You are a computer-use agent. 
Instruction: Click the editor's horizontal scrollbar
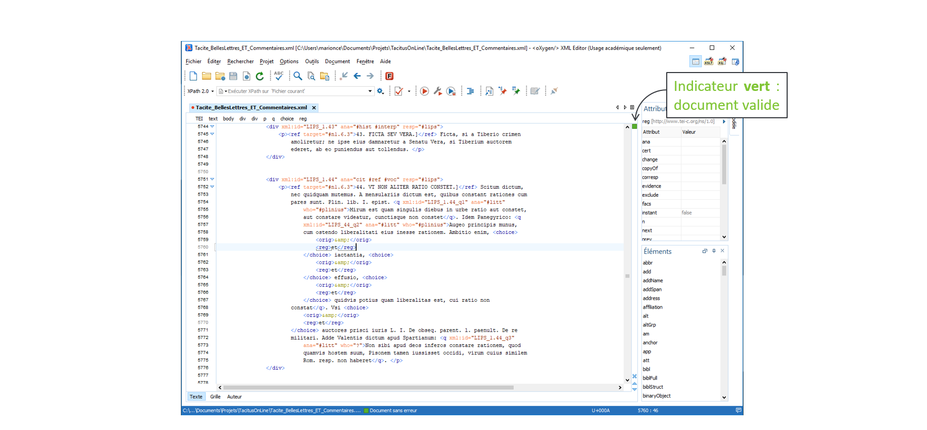pos(368,387)
